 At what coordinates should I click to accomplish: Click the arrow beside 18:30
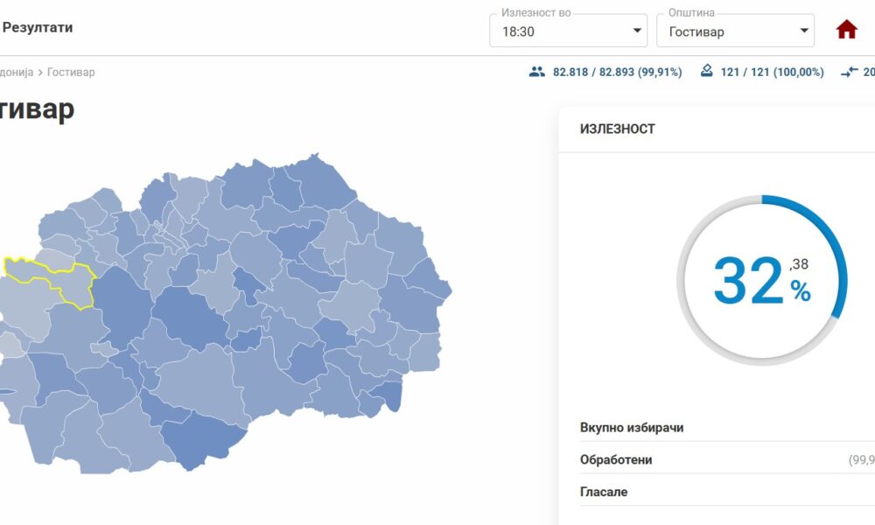pyautogui.click(x=637, y=32)
